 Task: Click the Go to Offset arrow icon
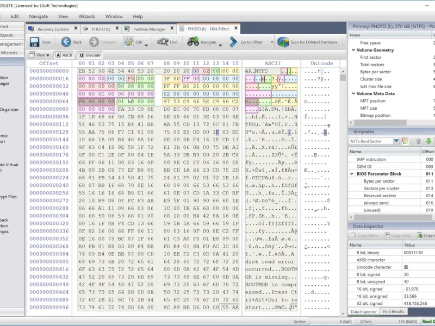tap(233, 42)
